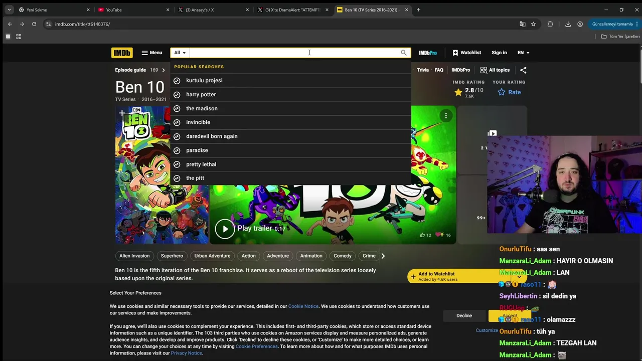This screenshot has height=361, width=642.
Task: Click Güncellemeyi tamamla update button
Action: click(613, 24)
